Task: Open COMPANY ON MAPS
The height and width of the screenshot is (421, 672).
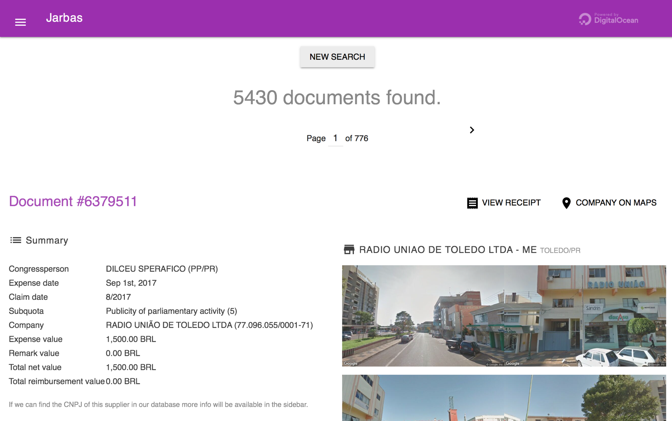Action: point(616,203)
